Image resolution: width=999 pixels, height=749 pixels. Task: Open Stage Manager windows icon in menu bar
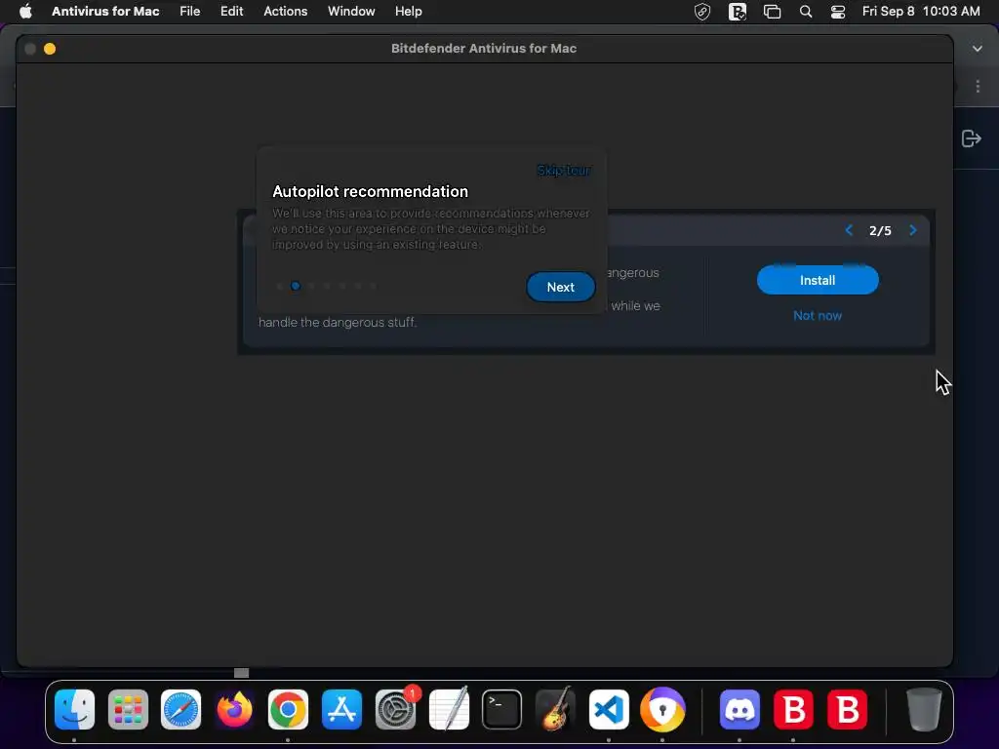[773, 12]
